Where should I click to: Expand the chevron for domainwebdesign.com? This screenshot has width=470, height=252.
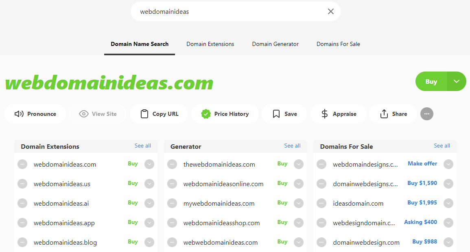pos(448,242)
